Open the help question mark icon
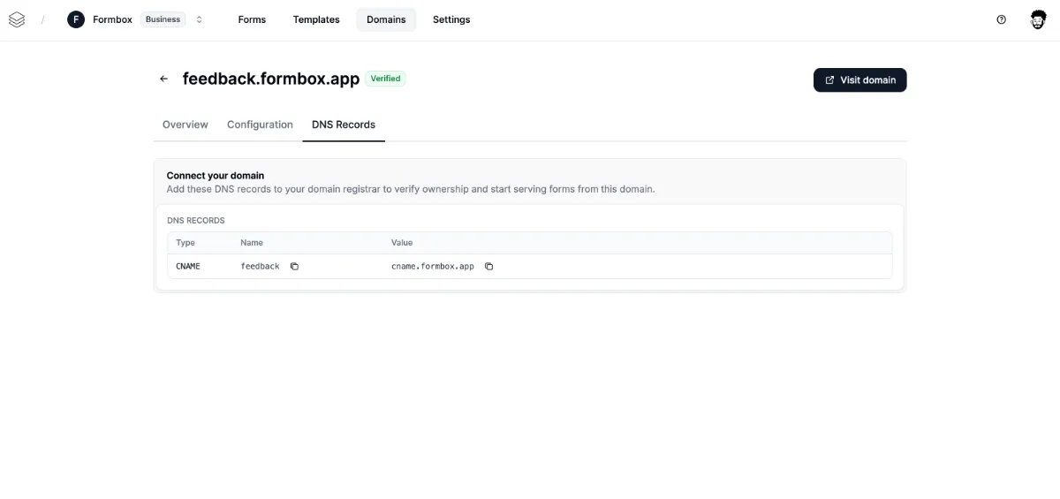Screen dimensions: 1060x499 pyautogui.click(x=1001, y=19)
